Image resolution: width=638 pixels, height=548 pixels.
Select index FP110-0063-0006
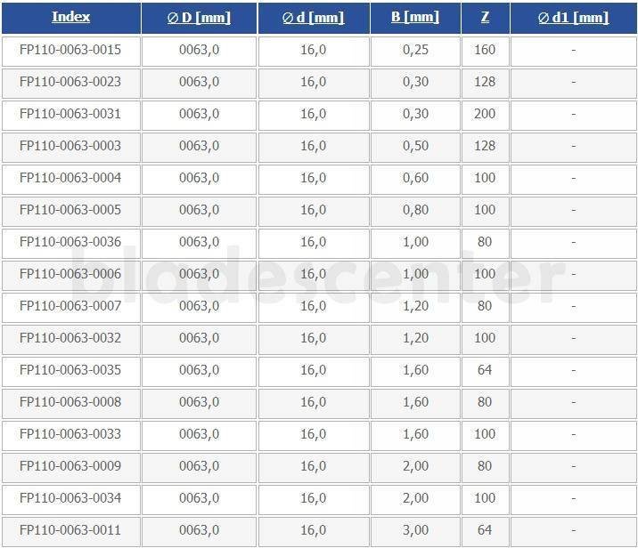70,274
